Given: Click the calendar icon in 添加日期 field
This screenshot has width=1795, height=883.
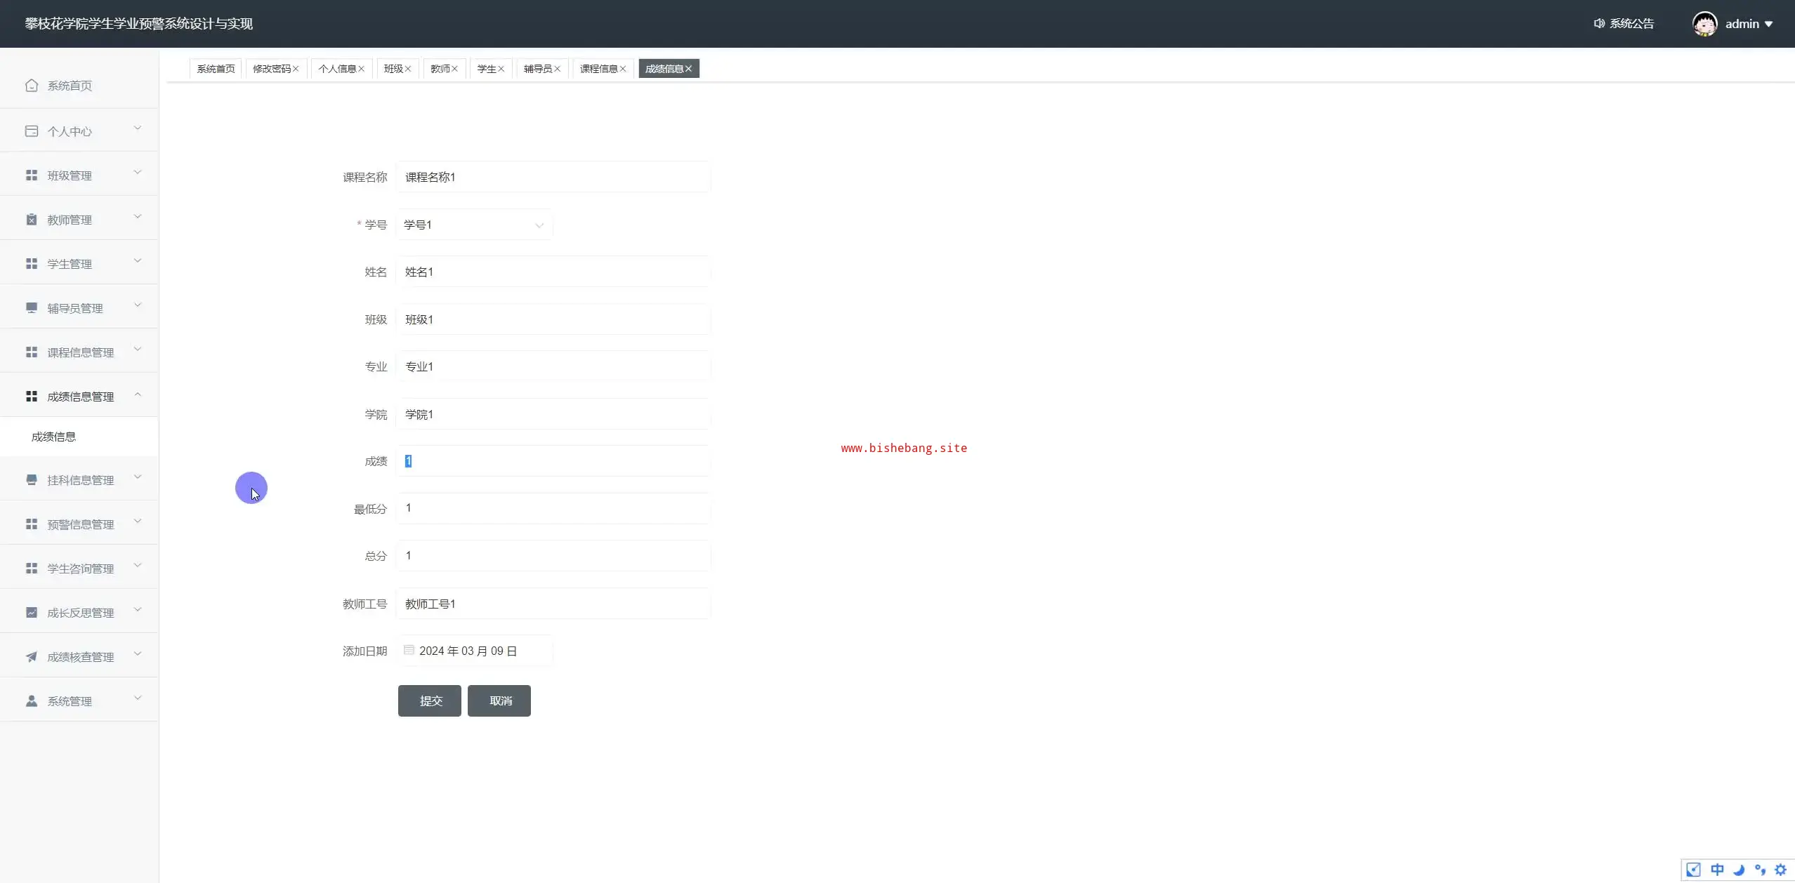Looking at the screenshot, I should [409, 651].
